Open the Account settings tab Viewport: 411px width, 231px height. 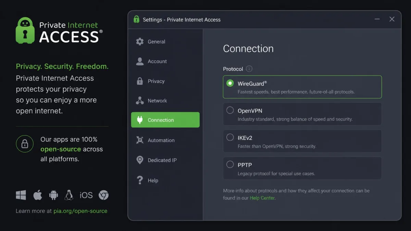[x=165, y=61]
